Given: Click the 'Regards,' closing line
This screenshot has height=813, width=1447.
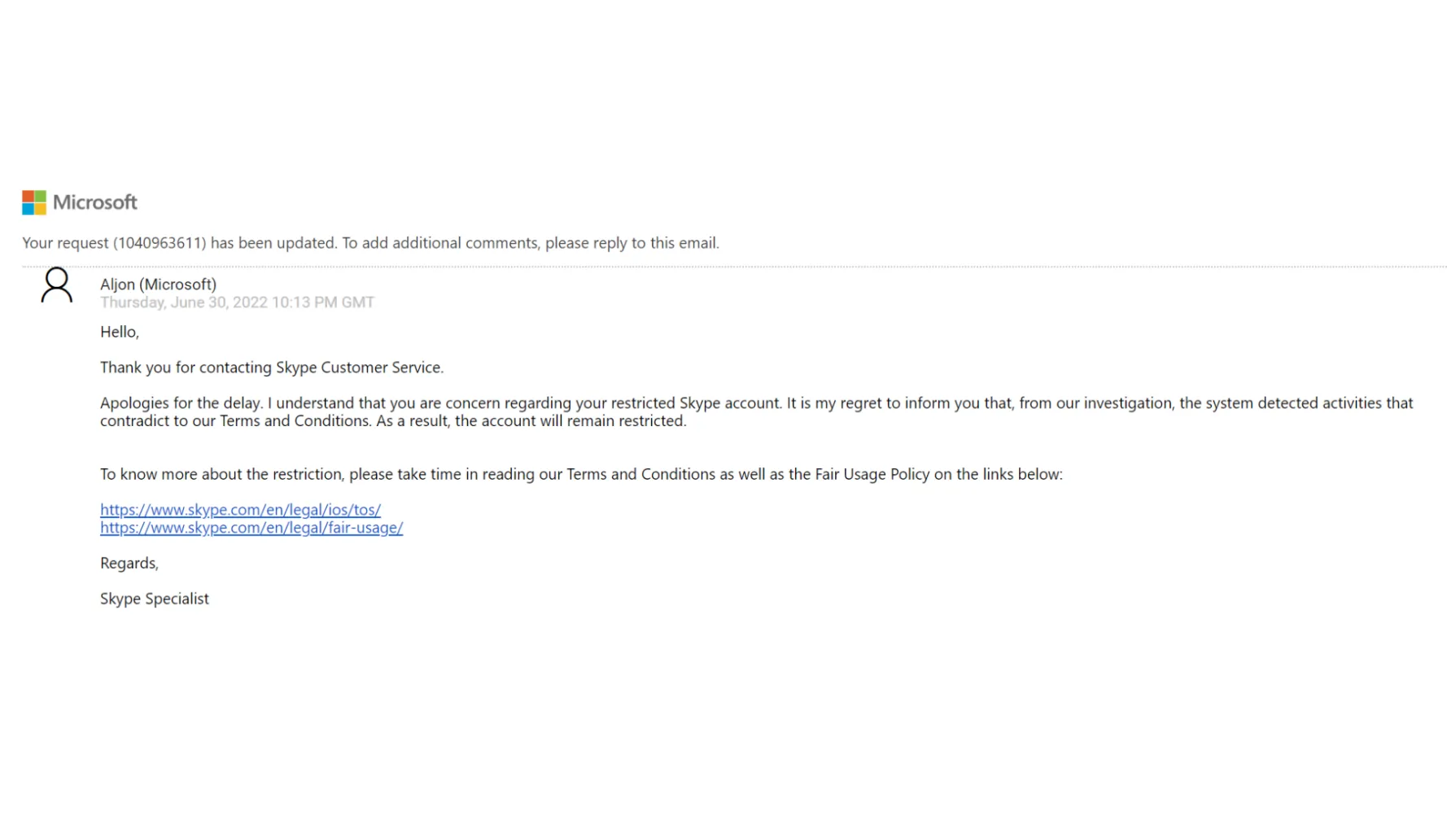Looking at the screenshot, I should coord(129,563).
